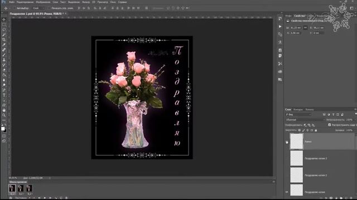Viewport: 357px width, 200px height.
Task: Select the Рамка layer thumbnail
Action: pos(296,141)
